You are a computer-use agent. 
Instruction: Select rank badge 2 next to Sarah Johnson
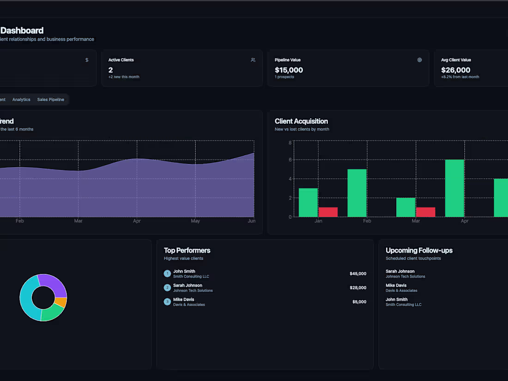(x=167, y=287)
